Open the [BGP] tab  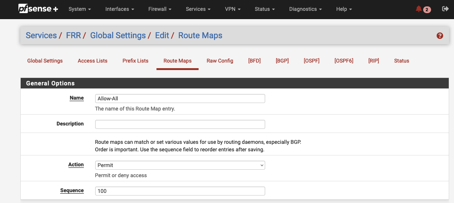pyautogui.click(x=282, y=61)
